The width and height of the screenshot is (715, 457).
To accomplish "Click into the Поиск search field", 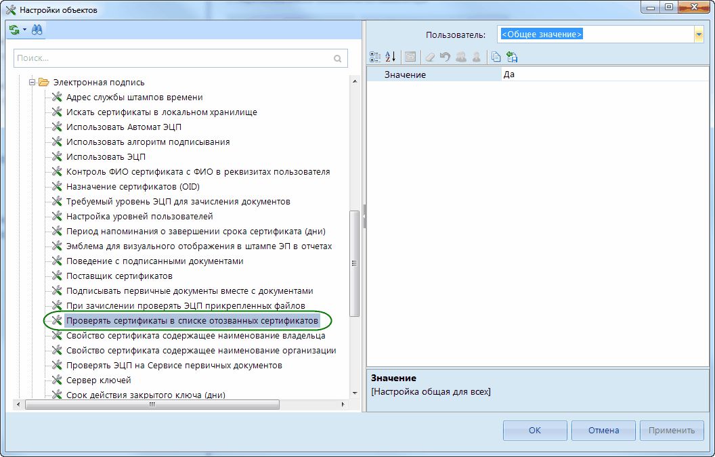I will tap(173, 59).
